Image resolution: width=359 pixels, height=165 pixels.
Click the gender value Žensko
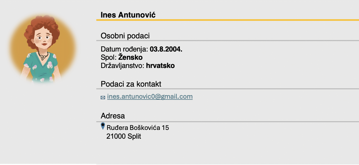[x=130, y=58]
